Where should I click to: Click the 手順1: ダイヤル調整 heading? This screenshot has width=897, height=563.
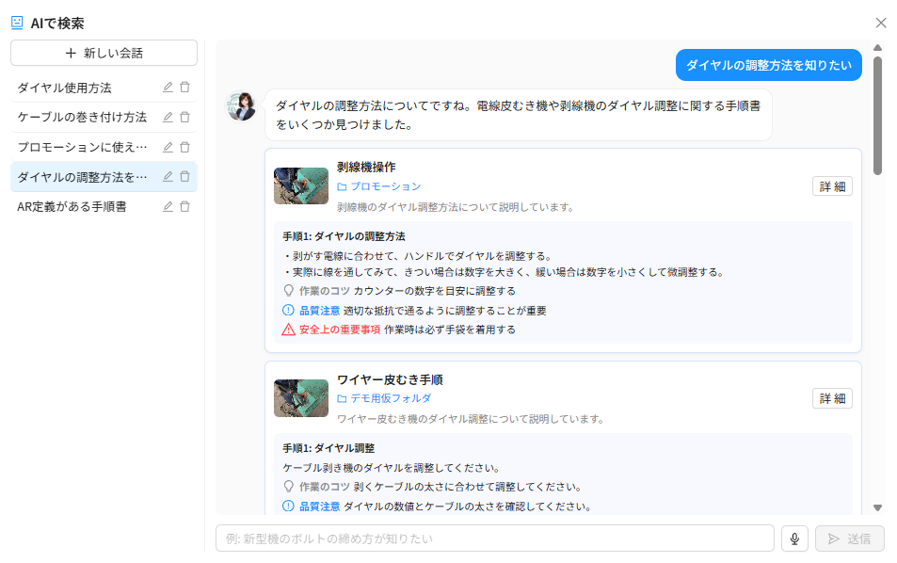pyautogui.click(x=328, y=448)
